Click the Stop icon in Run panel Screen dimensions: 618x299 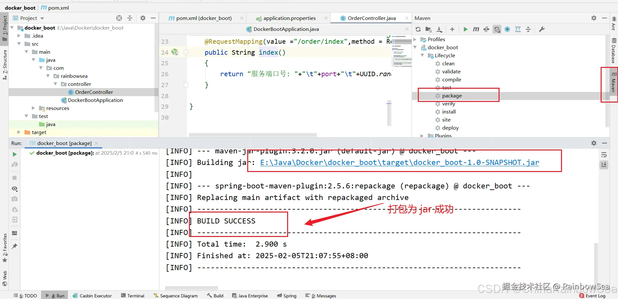tap(14, 177)
